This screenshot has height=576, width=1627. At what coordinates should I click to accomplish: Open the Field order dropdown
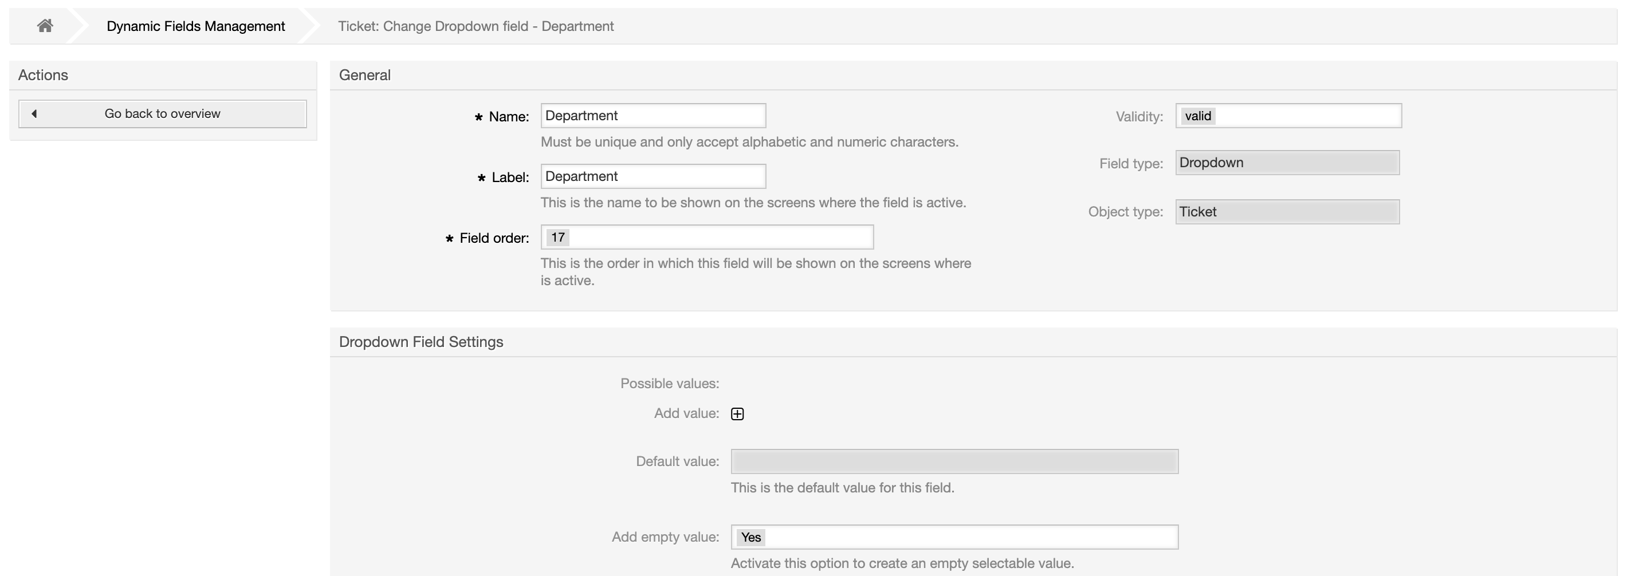point(706,238)
